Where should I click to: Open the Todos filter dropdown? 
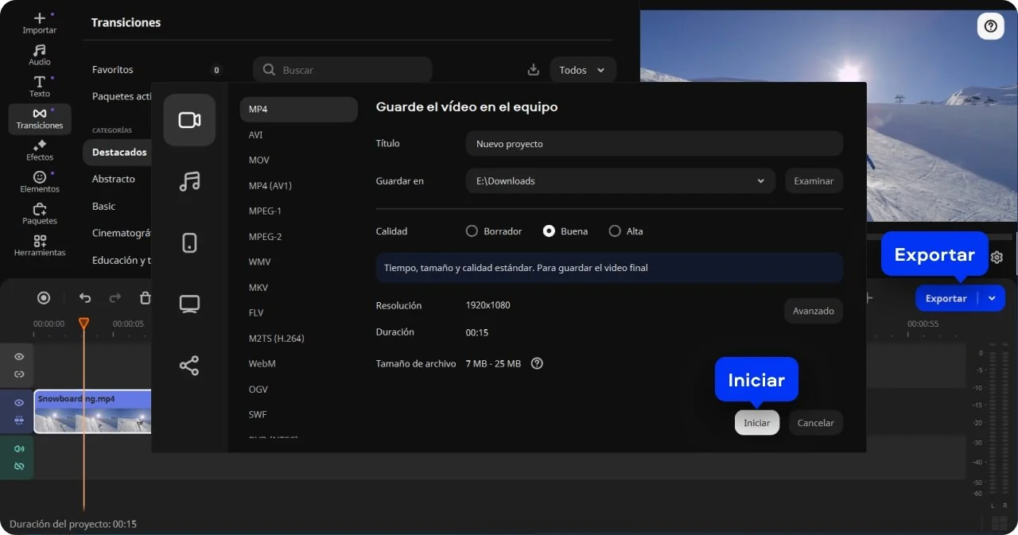point(582,70)
